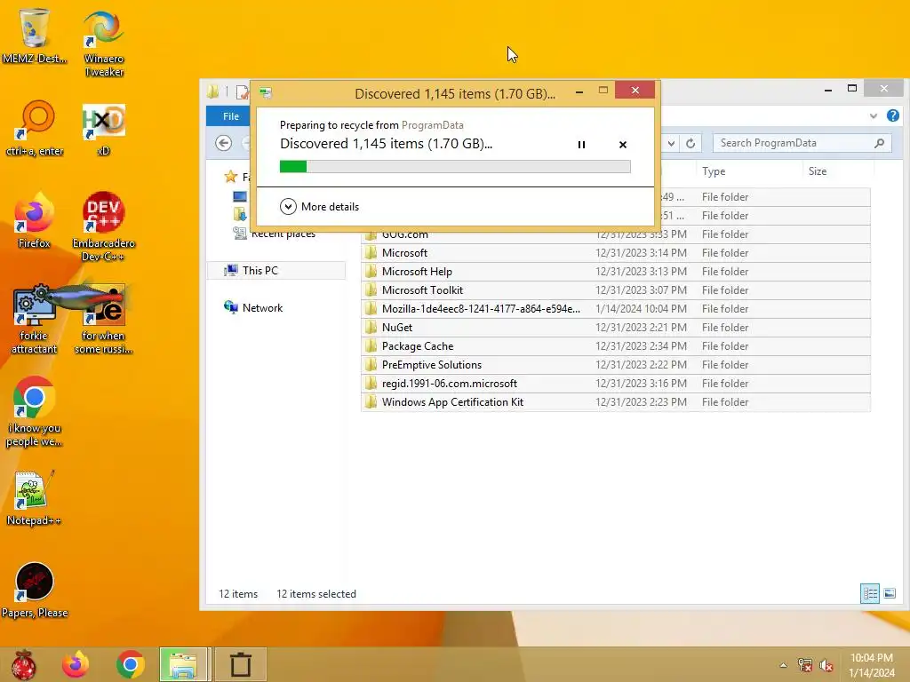Click the Explorer title bar folder icon

coord(213,91)
